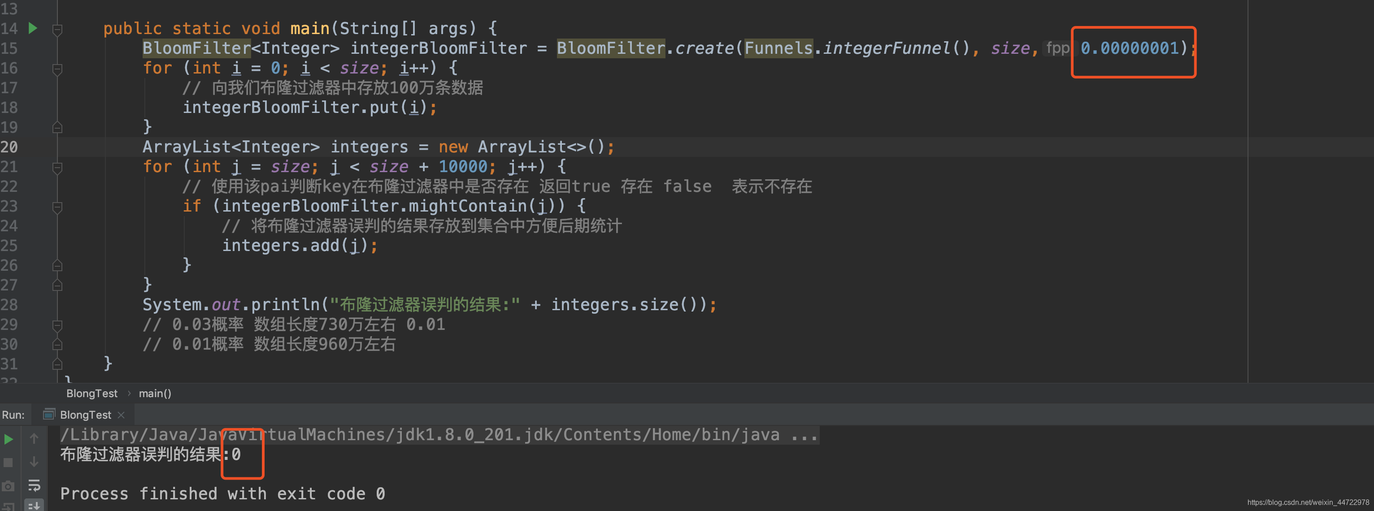1374x511 pixels.
Task: Click integerBloomFilter.put(i) on line 18
Action: coord(310,107)
